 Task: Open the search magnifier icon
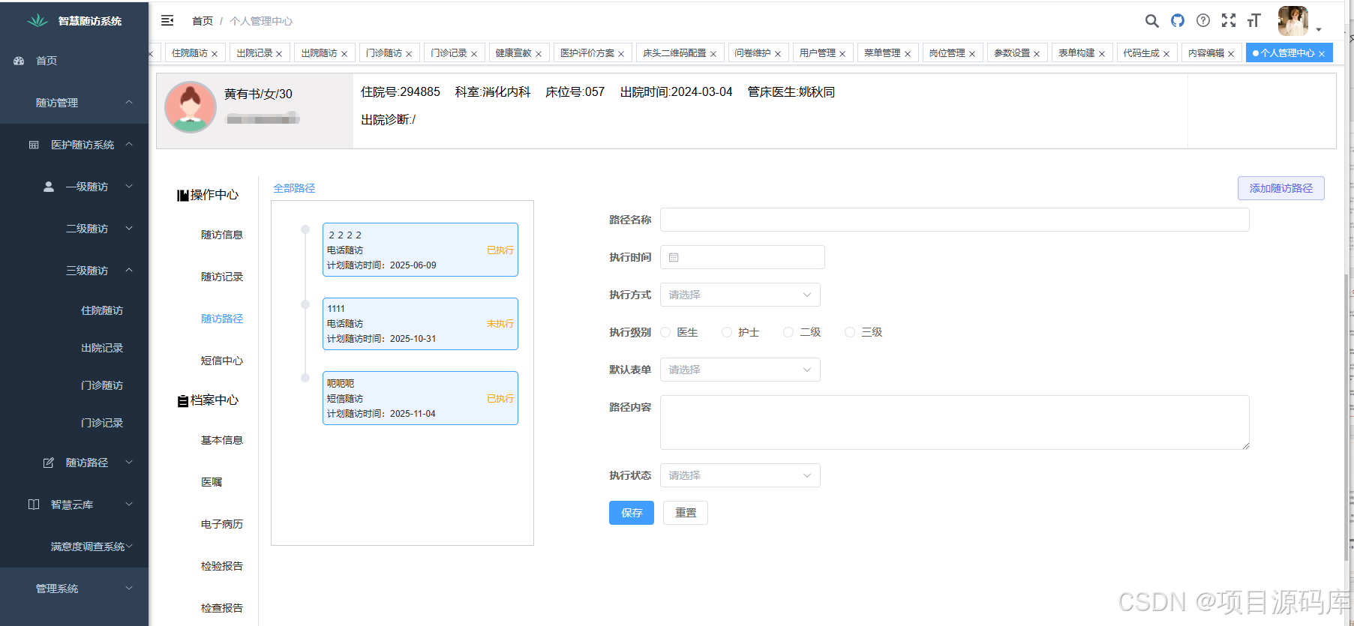(x=1151, y=21)
